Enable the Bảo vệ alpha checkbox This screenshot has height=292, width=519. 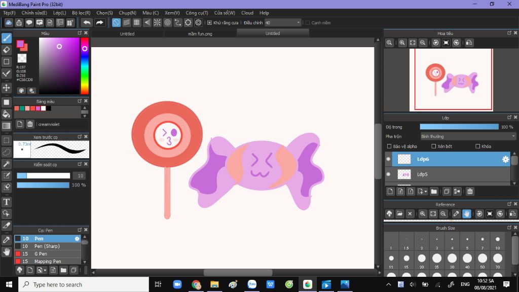click(x=389, y=147)
